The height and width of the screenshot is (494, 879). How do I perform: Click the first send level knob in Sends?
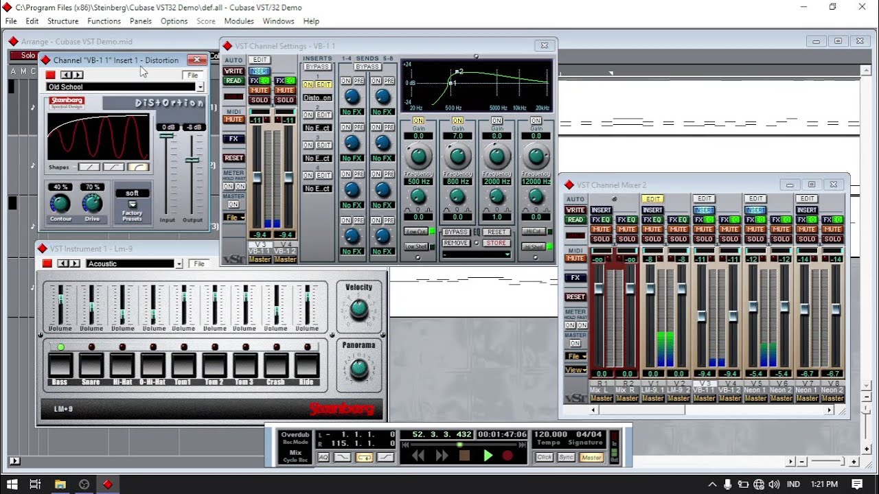pos(352,97)
